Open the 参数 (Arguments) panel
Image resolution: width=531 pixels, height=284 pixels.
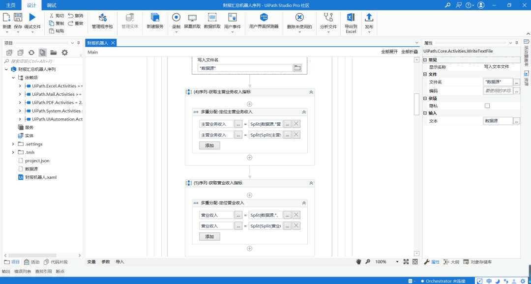click(x=106, y=262)
